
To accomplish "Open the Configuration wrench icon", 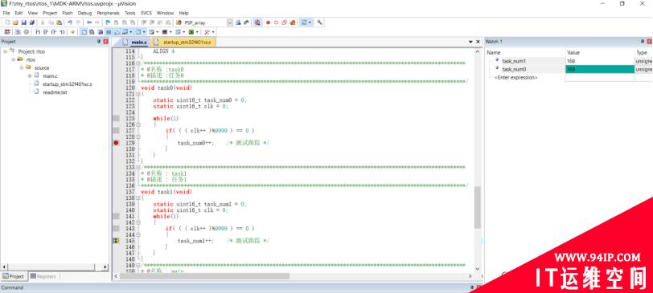I will [x=319, y=22].
